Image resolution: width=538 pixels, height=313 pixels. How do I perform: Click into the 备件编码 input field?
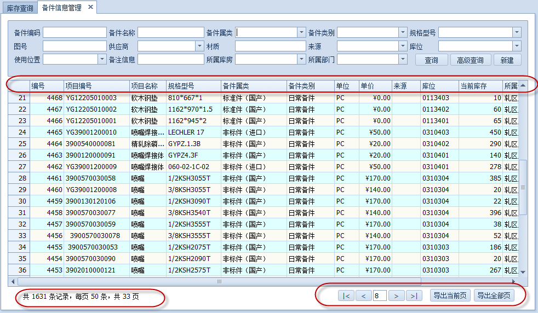coord(75,33)
